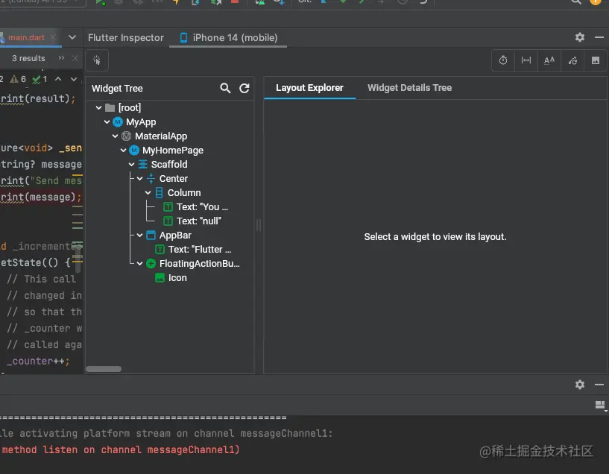This screenshot has height=474, width=609.
Task: Open the bottom console panel settings gear
Action: (580, 385)
